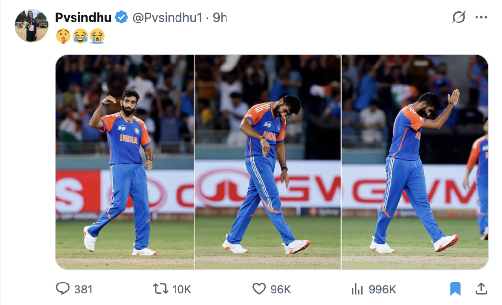The height and width of the screenshot is (305, 502).
Task: Open the three-dot More options menu
Action: coord(481,18)
